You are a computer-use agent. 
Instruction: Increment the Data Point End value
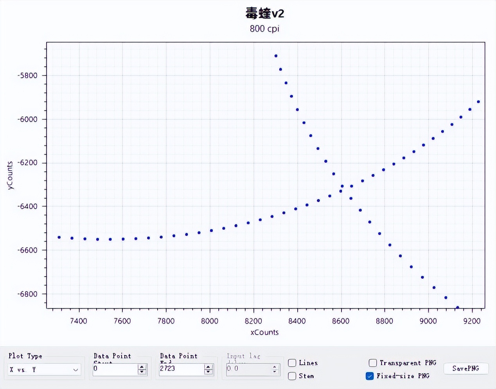[208, 367]
